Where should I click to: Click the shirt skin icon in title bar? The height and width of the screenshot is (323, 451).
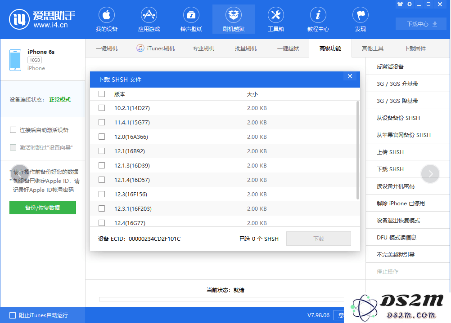point(400,4)
